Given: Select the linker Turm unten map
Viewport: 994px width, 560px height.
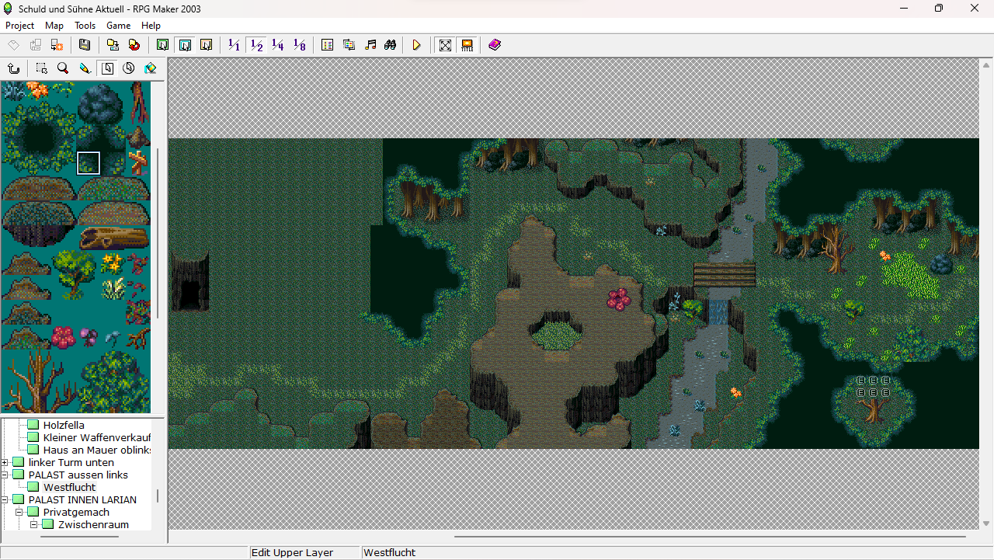Looking at the screenshot, I should [x=71, y=462].
